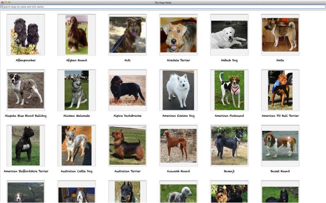Select the American Foxhound image

(x=229, y=90)
